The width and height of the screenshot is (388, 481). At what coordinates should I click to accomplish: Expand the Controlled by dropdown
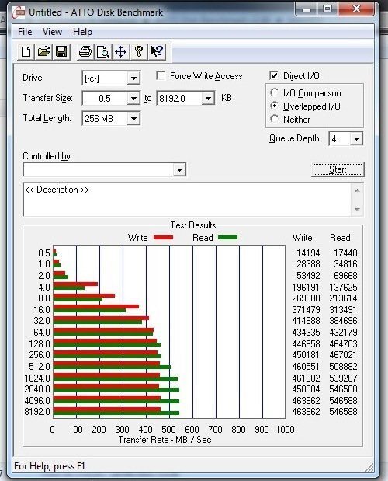pos(179,169)
